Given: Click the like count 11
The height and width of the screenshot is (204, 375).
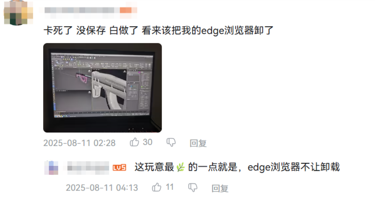Looking at the screenshot, I should coord(170,187).
